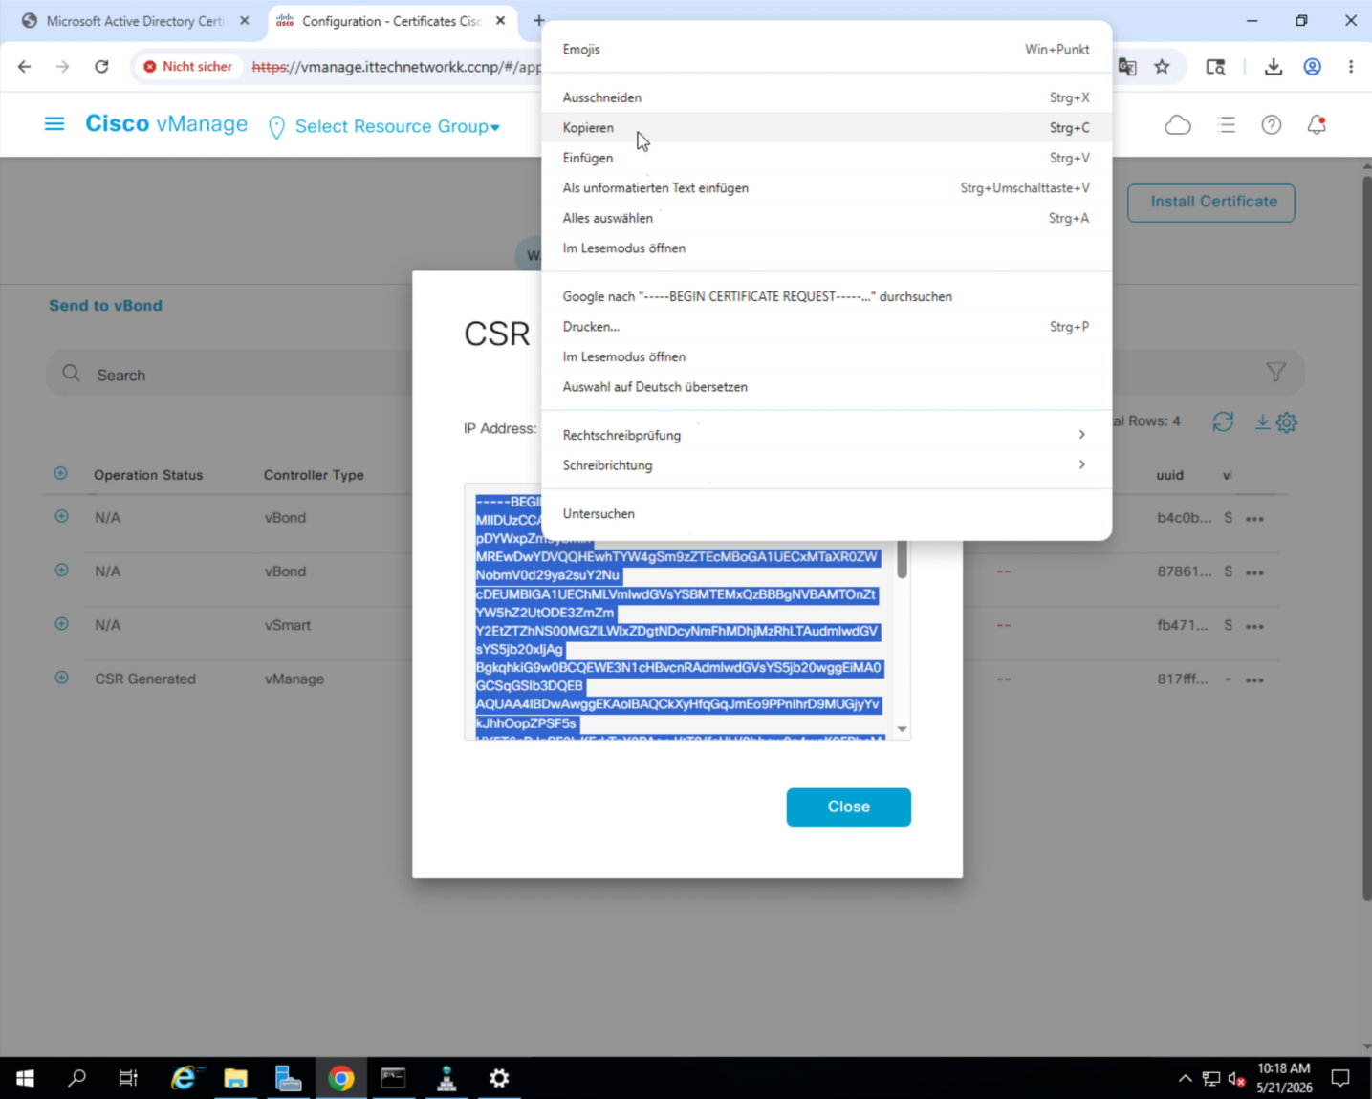Viewport: 1372px width, 1099px height.
Task: Open more actions for the b4c0b uuid row
Action: (1255, 519)
